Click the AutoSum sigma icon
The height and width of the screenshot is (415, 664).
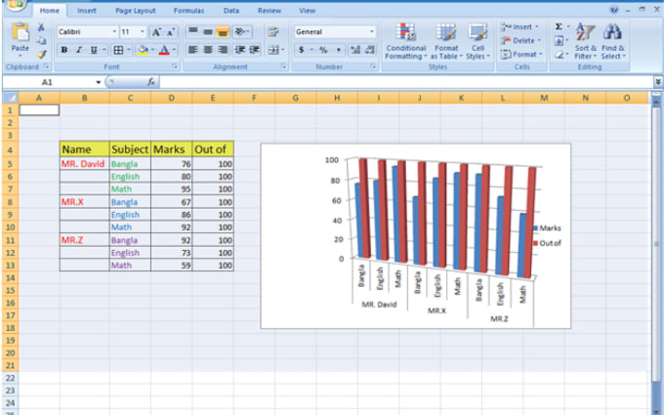click(x=559, y=26)
